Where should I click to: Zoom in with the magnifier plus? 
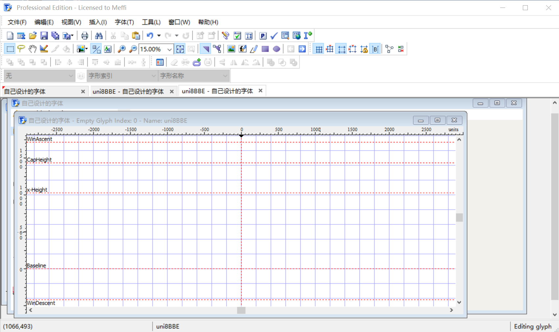click(x=122, y=49)
